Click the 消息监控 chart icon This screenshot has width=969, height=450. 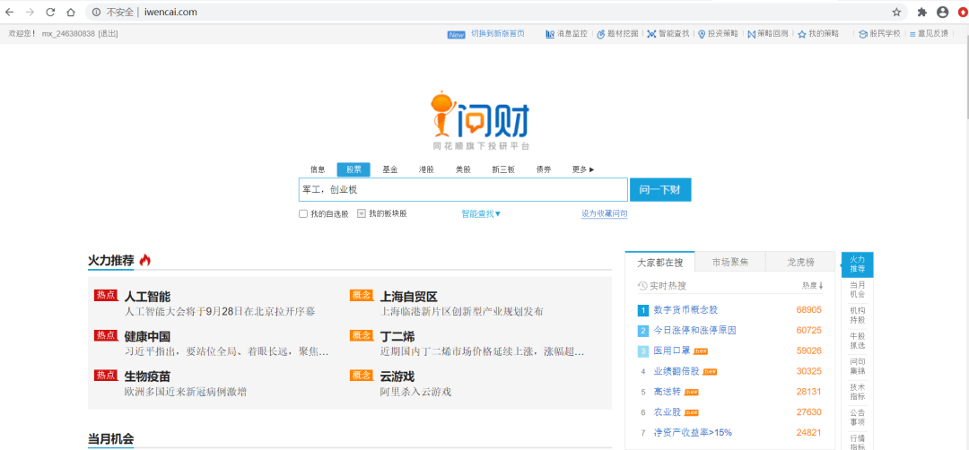tap(550, 34)
